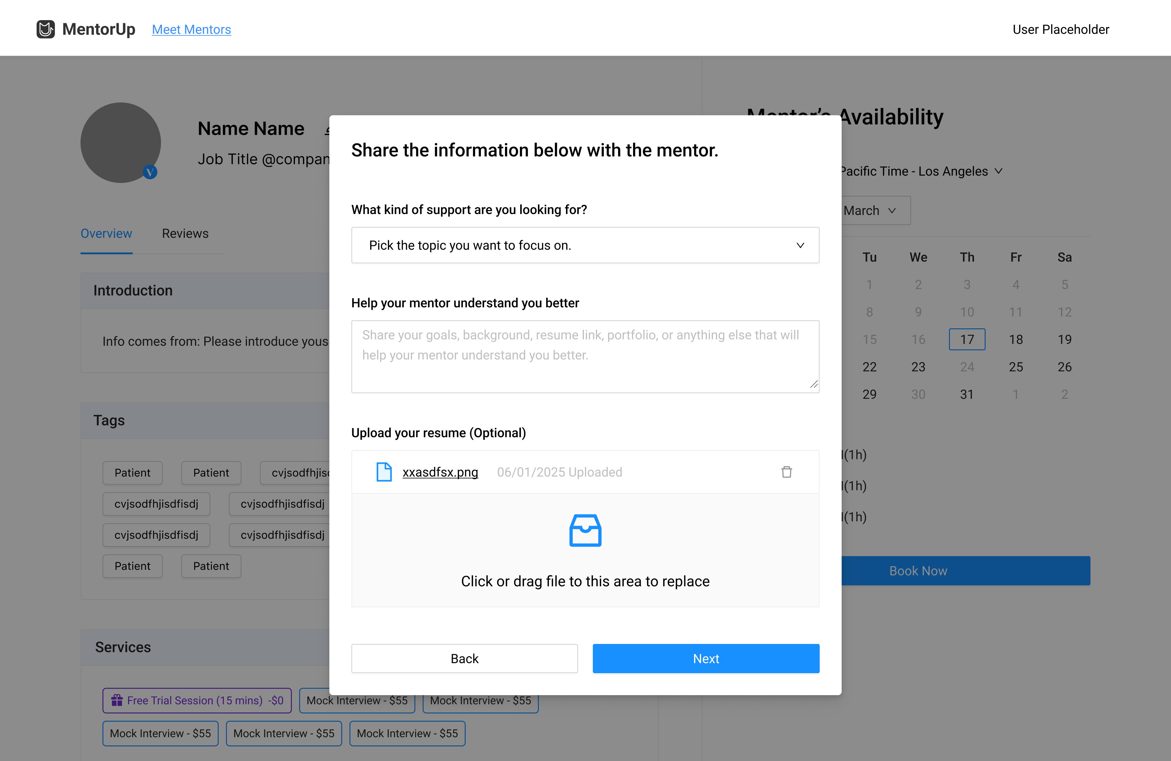The height and width of the screenshot is (761, 1171).
Task: Click the MentorUp cat logo icon
Action: coord(46,29)
